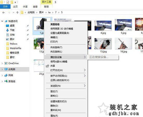This screenshot has height=117, width=143.
Task: Open the 管理 picture tools tab
Action: click(46, 7)
